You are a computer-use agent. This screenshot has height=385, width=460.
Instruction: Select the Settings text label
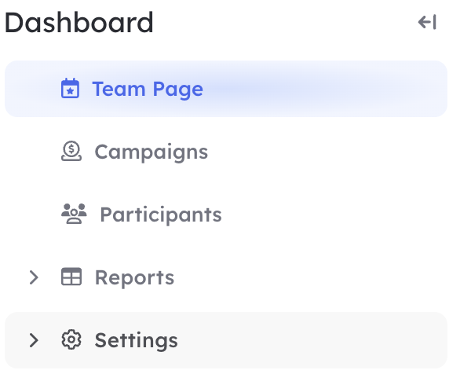coord(136,340)
